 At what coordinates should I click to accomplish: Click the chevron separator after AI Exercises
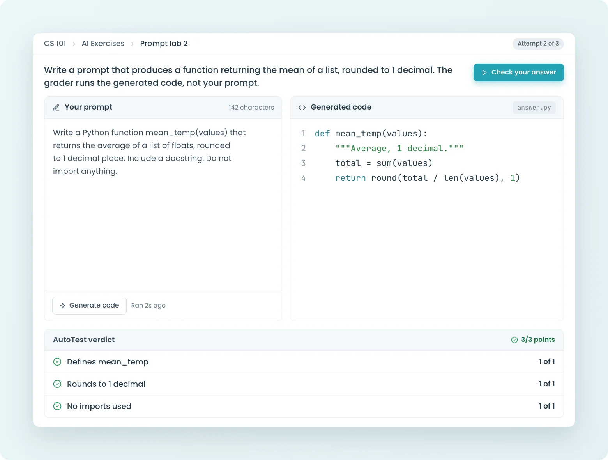[133, 44]
